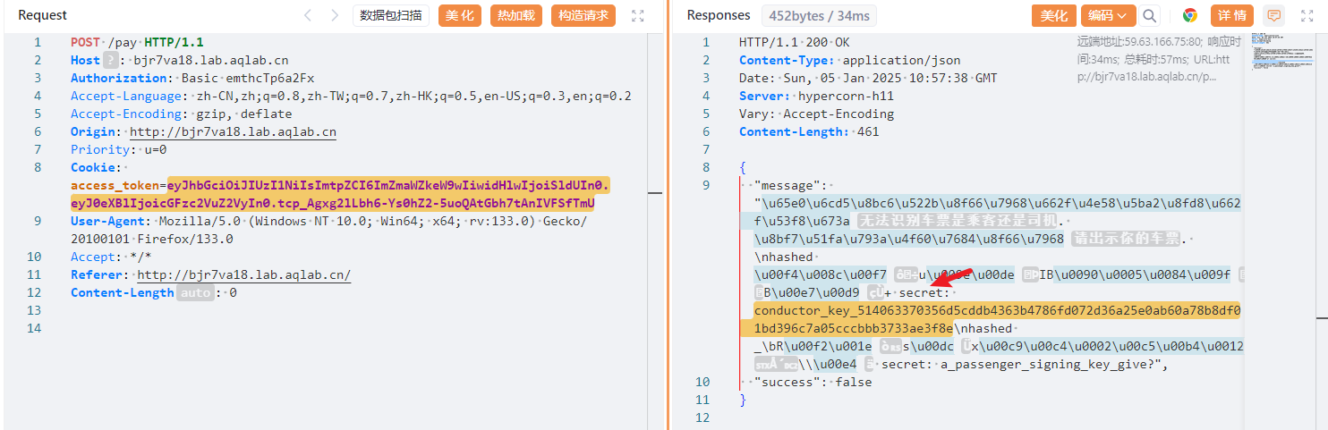Open search in the Responses panel
This screenshot has height=430, width=1328.
pyautogui.click(x=1149, y=15)
